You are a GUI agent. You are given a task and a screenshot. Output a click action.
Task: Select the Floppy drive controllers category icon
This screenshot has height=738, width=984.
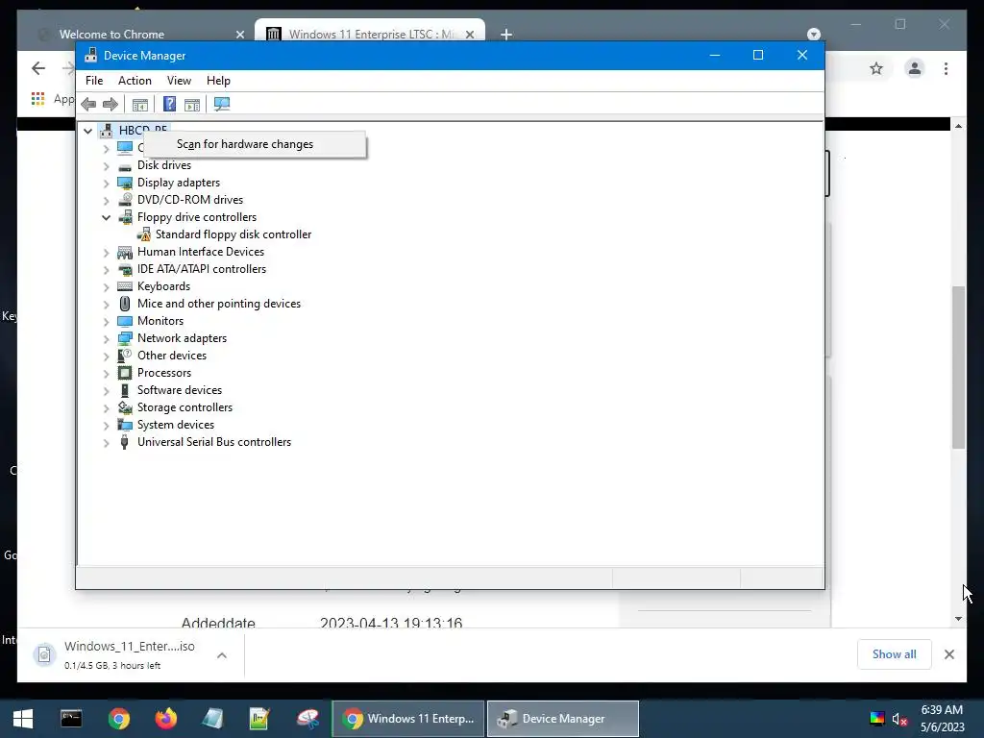pyautogui.click(x=125, y=217)
